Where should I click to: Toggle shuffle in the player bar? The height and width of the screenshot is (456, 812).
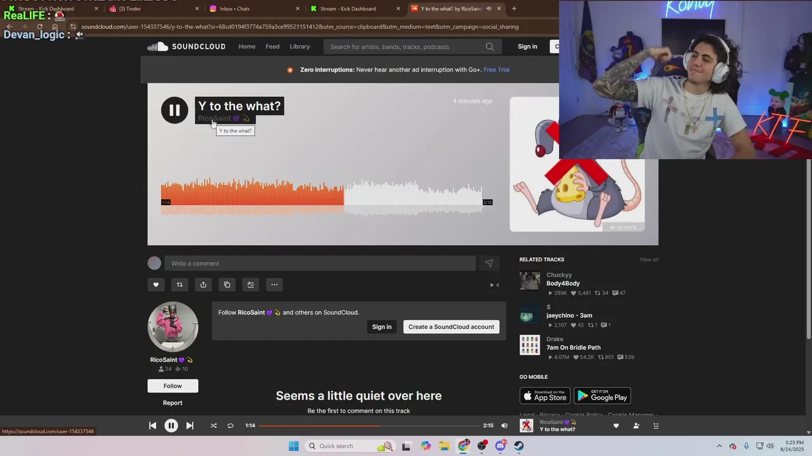(x=213, y=426)
